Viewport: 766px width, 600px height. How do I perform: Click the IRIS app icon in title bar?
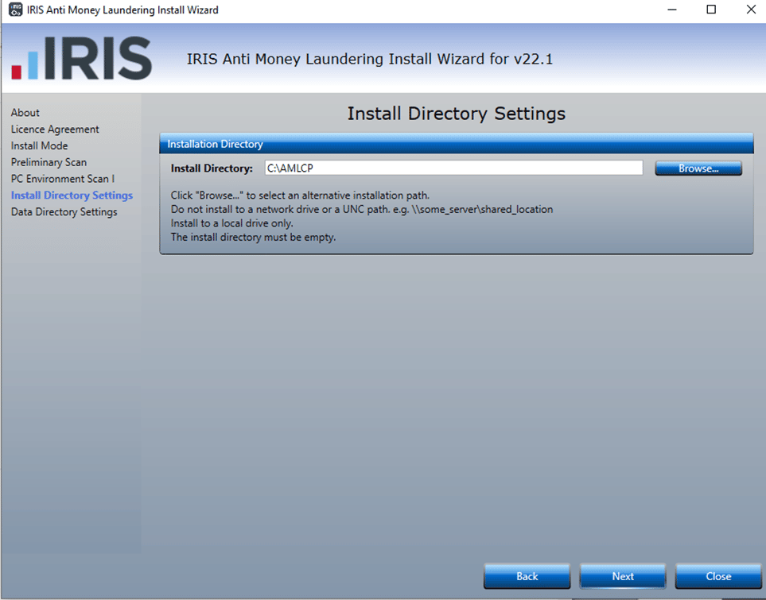[x=15, y=10]
